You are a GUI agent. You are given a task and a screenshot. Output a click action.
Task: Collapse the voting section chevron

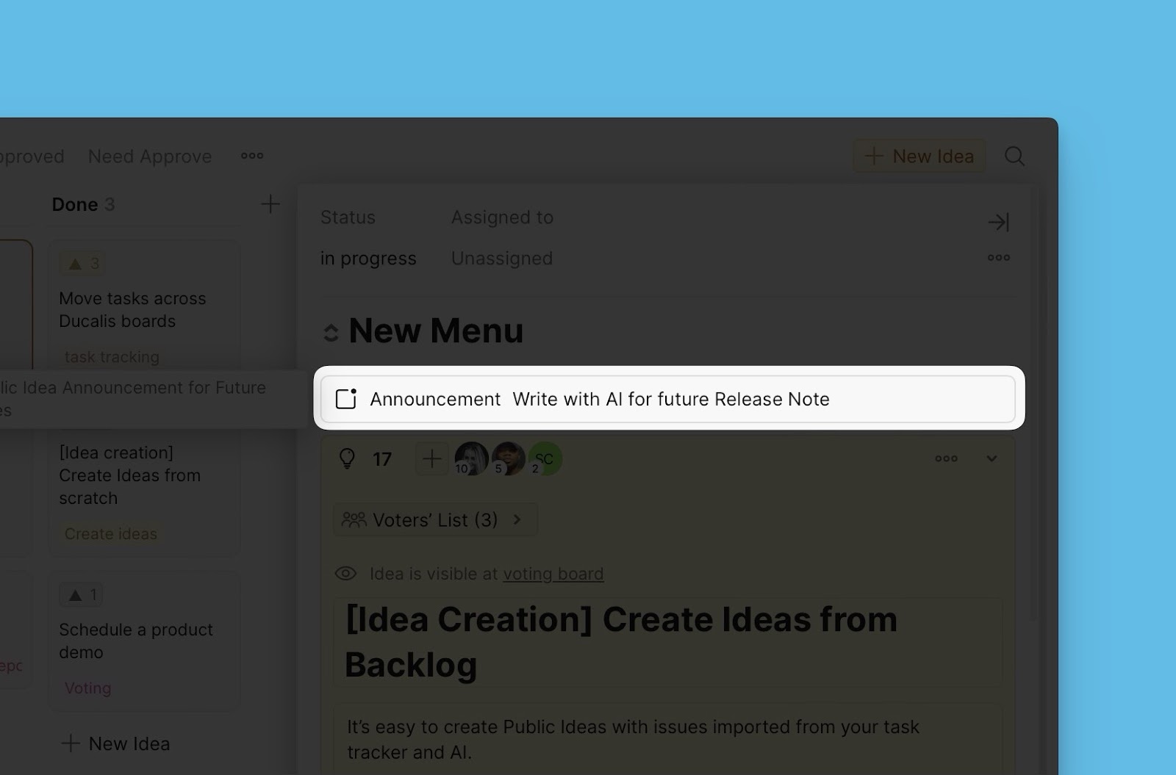coord(992,459)
